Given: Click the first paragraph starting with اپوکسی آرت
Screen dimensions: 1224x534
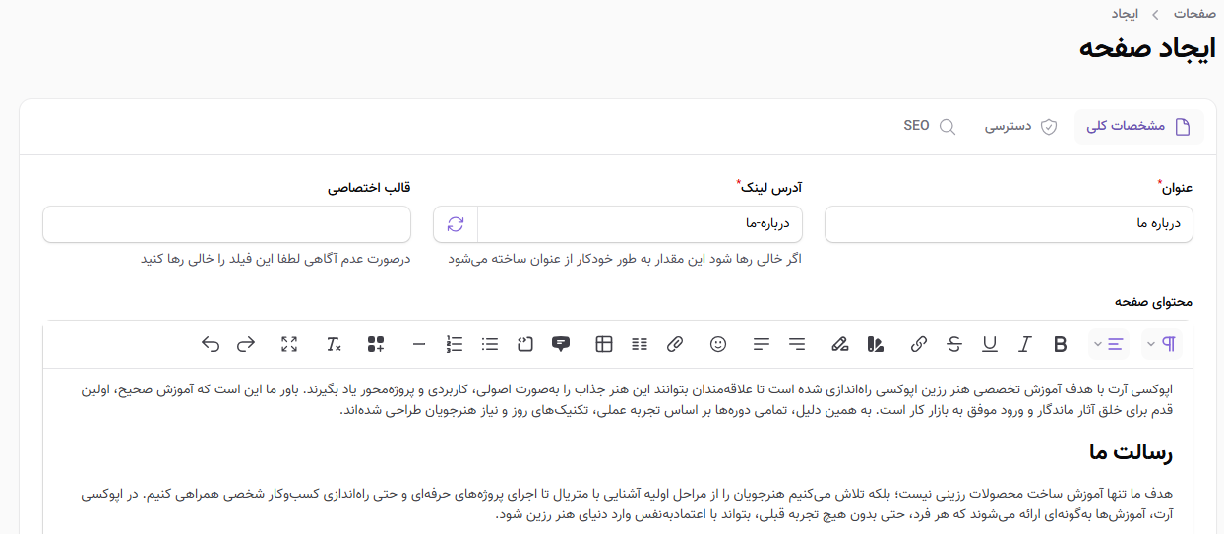Looking at the screenshot, I should click(627, 399).
